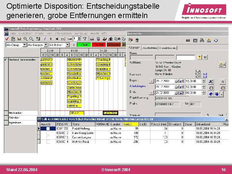Select the Gerhard Lammermüller row name

22,60
